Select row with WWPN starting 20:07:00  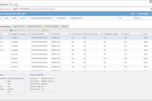coord(76,46)
